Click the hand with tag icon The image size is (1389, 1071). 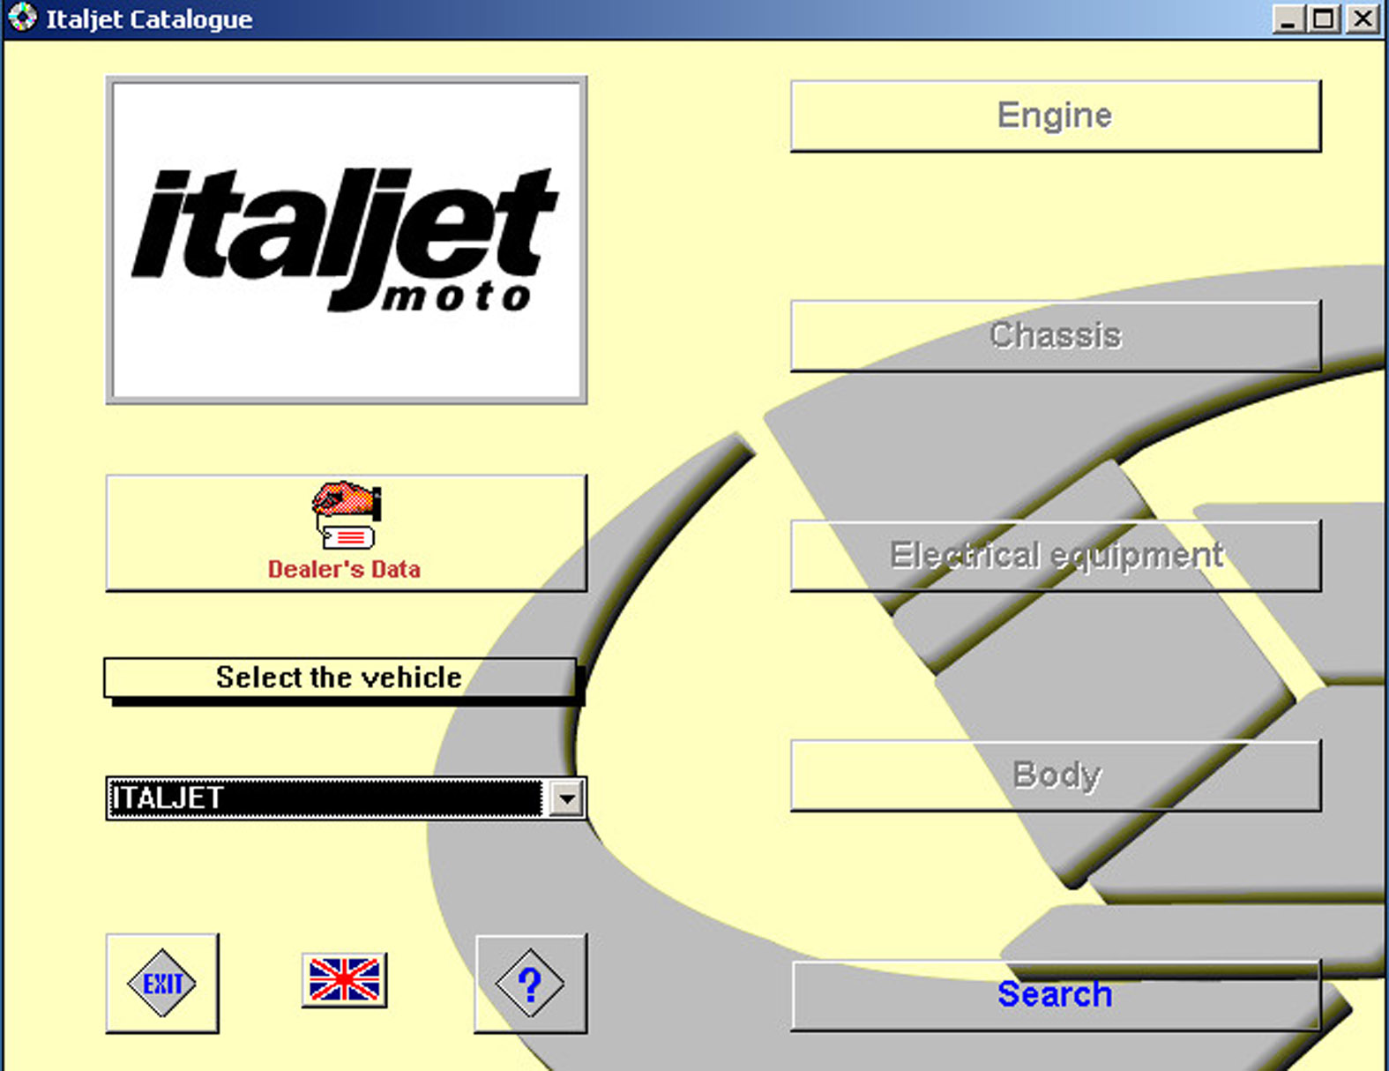(x=347, y=514)
